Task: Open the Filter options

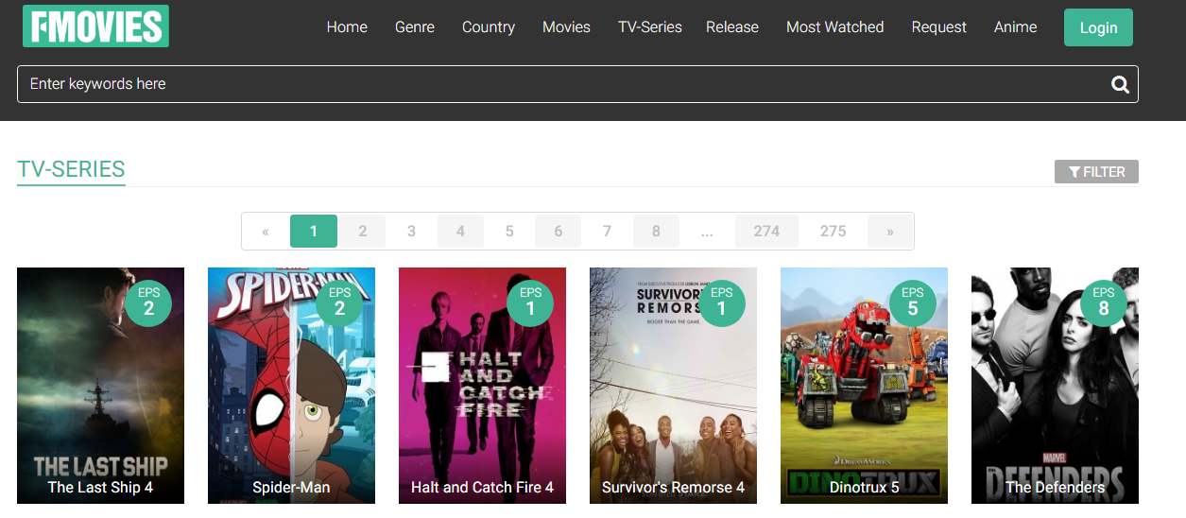Action: [1096, 172]
